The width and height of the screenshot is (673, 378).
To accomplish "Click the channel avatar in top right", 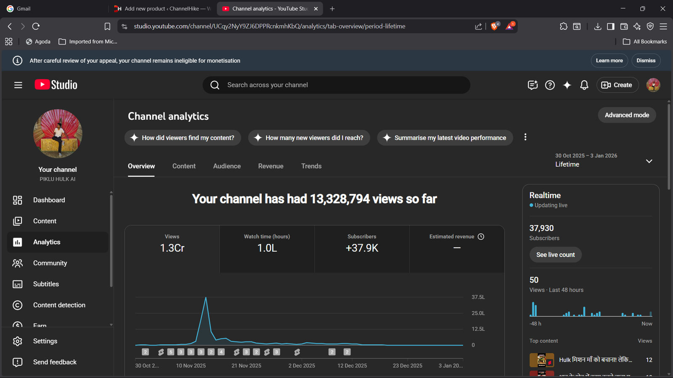I will point(653,85).
